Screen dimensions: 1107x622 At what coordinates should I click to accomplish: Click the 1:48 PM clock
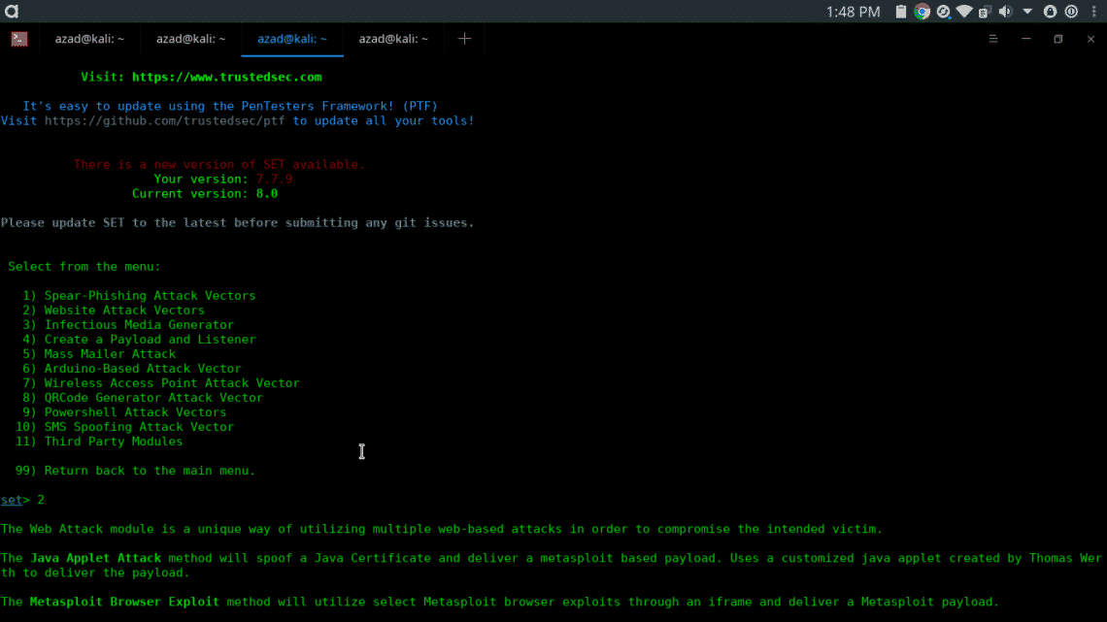coord(853,12)
